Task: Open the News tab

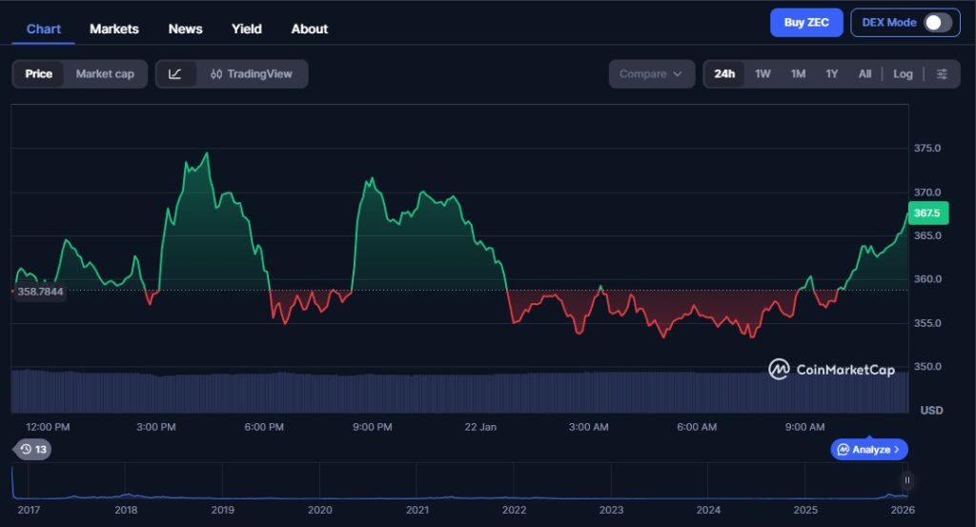Action: (185, 29)
